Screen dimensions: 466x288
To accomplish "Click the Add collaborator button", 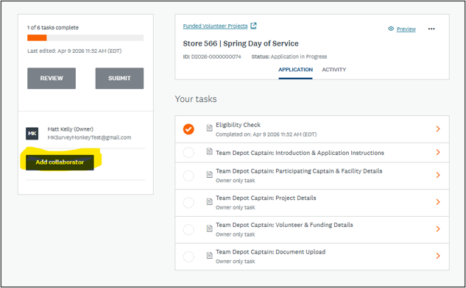I will pyautogui.click(x=60, y=162).
